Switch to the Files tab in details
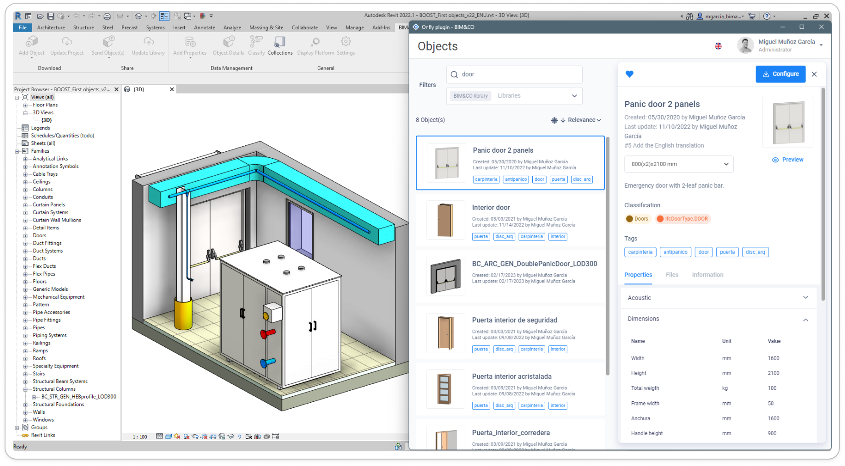This screenshot has height=466, width=845. (672, 275)
